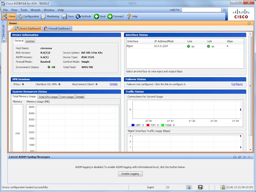Click the IP Address/Mask column header
256x192 pixels.
[170, 42]
